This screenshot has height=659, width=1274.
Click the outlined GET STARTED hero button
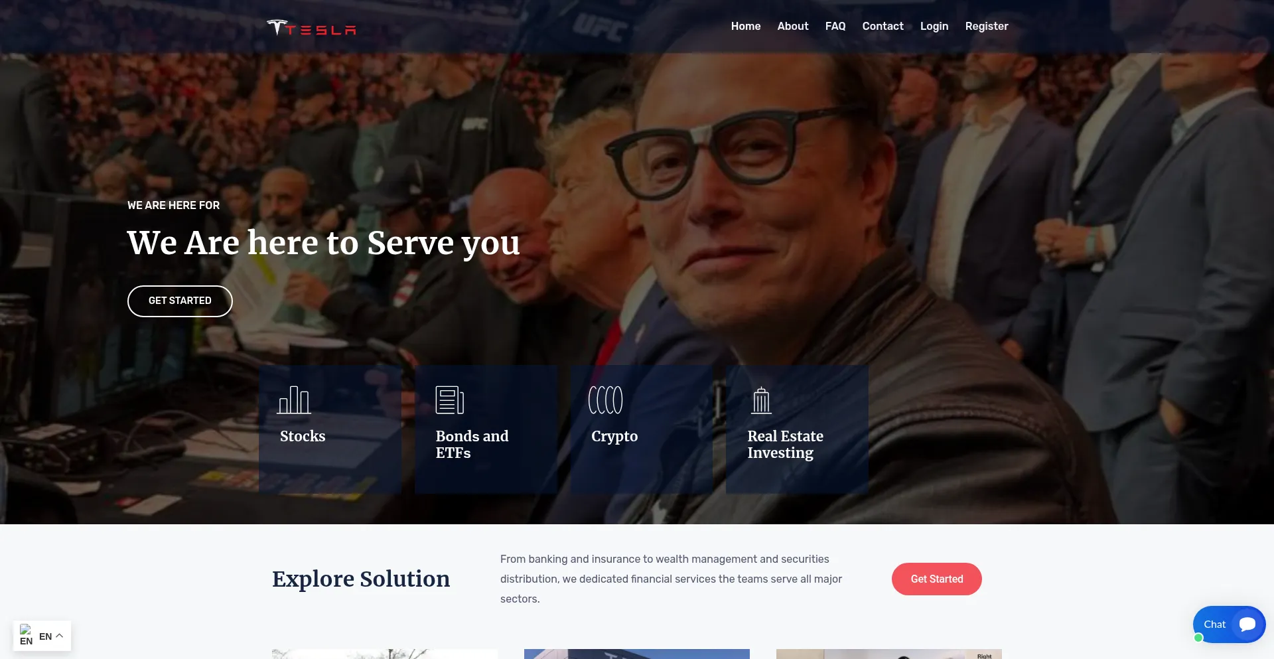[x=180, y=301]
